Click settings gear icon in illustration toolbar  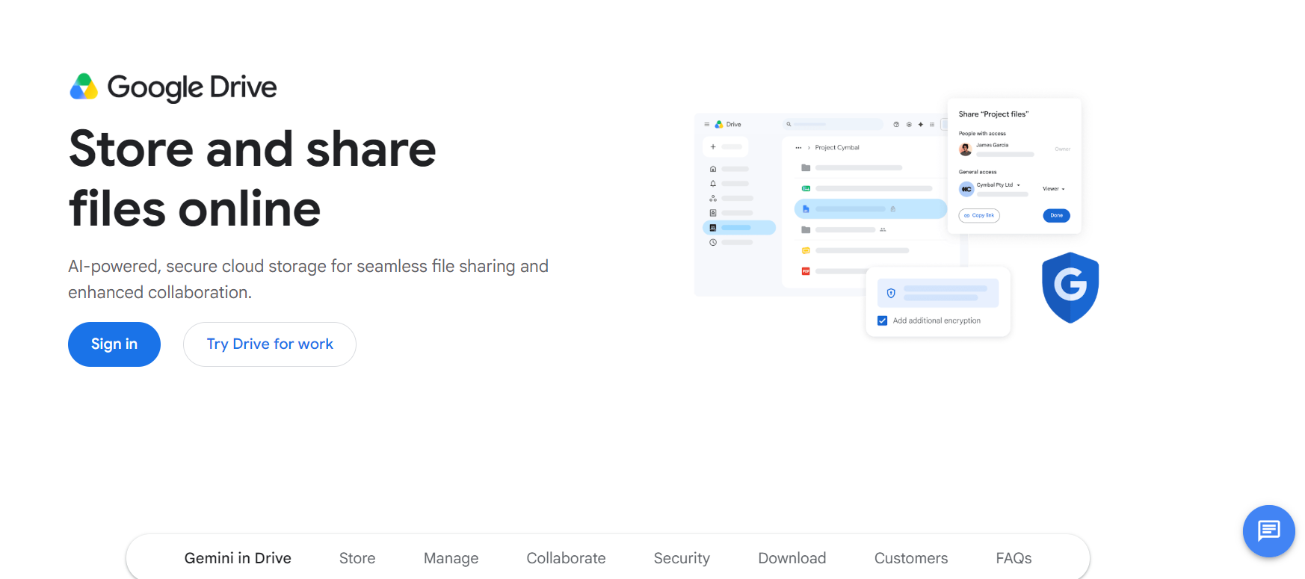coord(909,125)
